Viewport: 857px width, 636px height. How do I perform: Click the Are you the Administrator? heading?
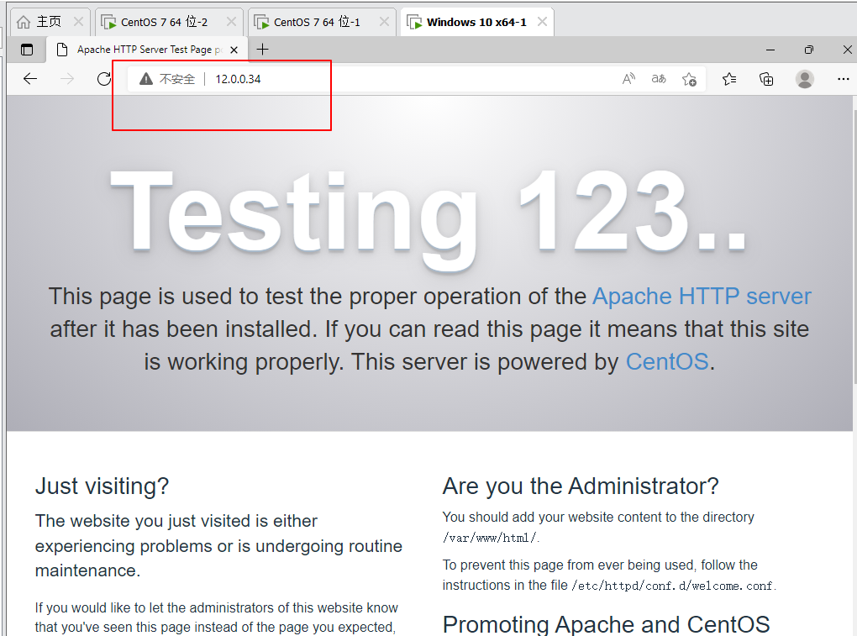tap(581, 486)
